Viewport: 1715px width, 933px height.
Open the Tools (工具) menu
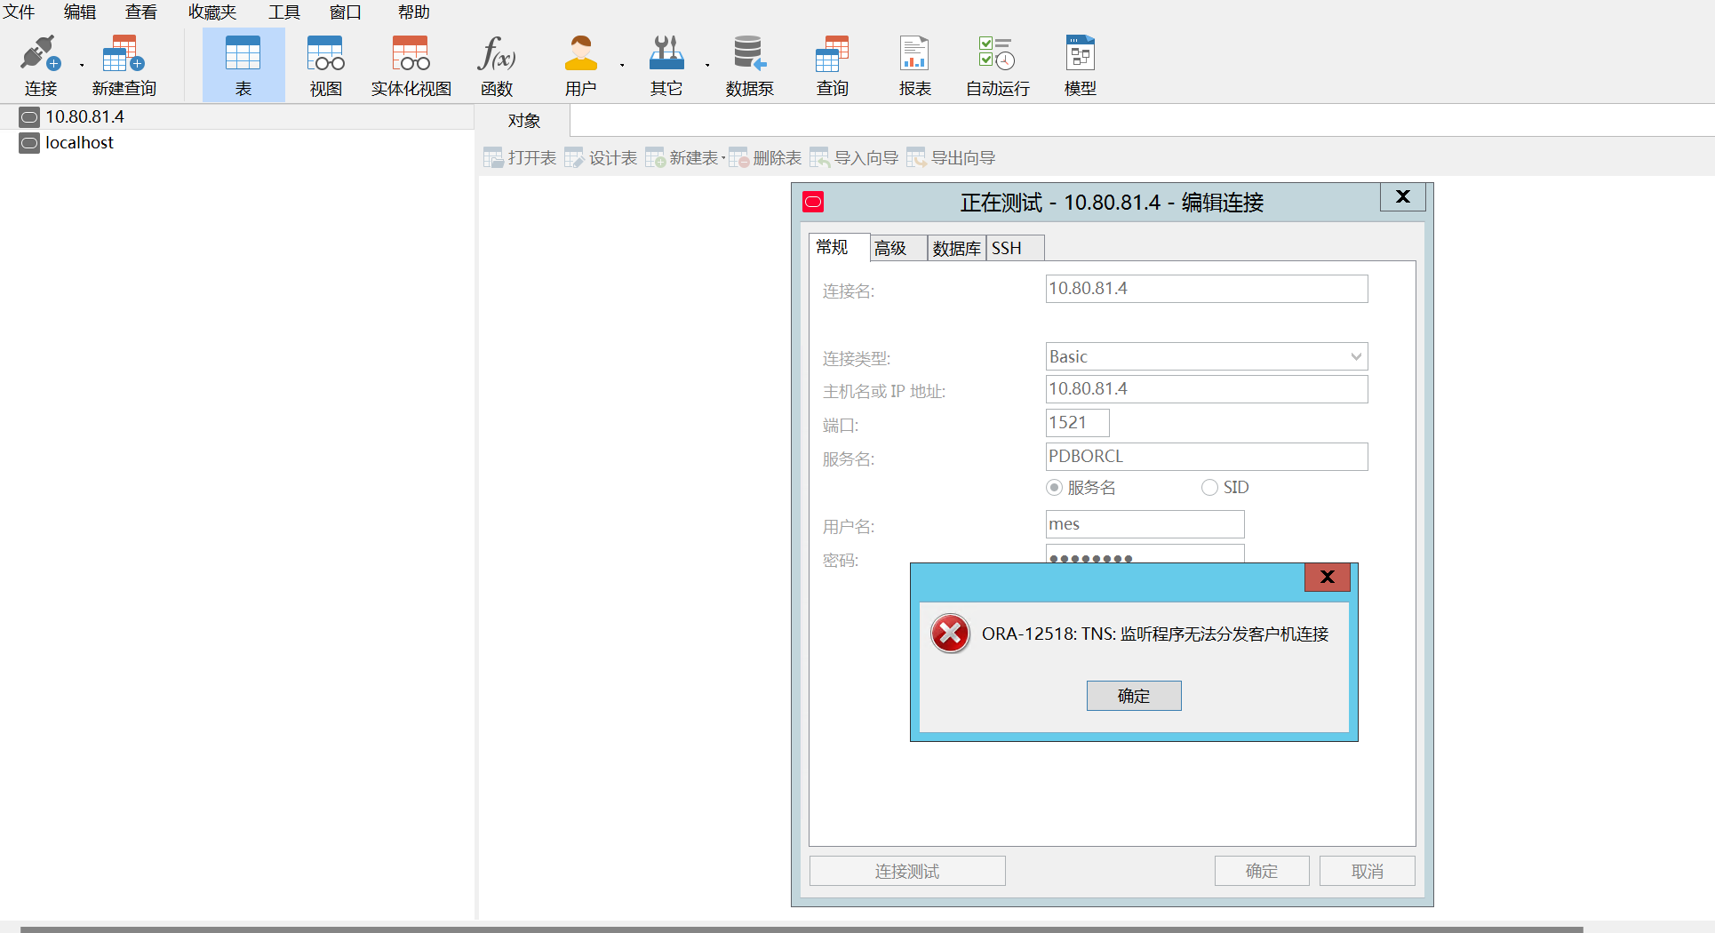(284, 12)
